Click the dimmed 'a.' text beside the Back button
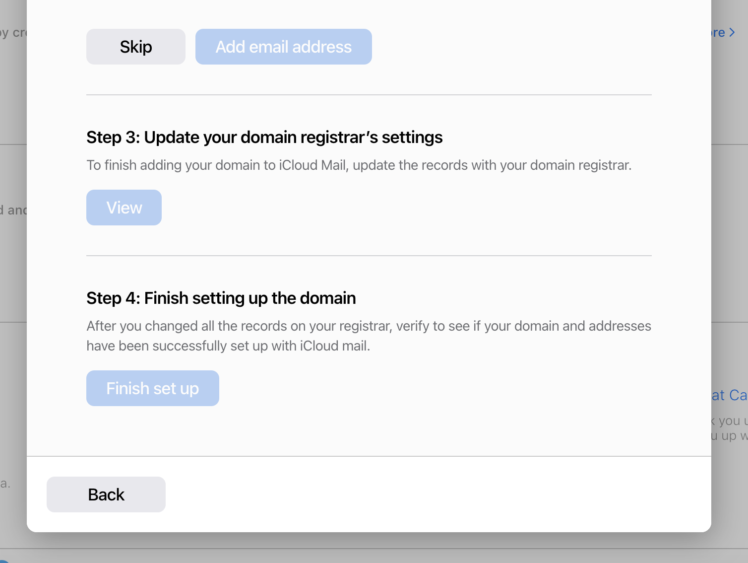Screen dimensions: 748x563 click(x=5, y=484)
